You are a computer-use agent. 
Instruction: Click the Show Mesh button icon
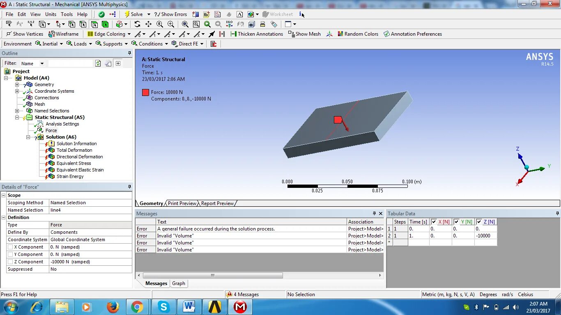291,34
